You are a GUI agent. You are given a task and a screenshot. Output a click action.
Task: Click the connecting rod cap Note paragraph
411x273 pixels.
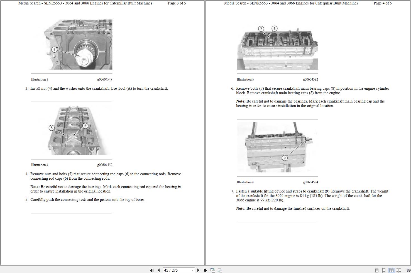tap(106, 189)
